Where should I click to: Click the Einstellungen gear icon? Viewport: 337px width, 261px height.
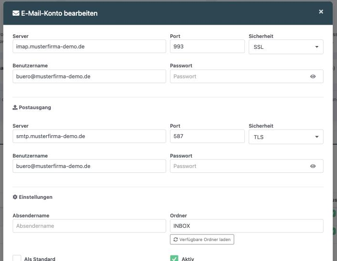point(15,197)
